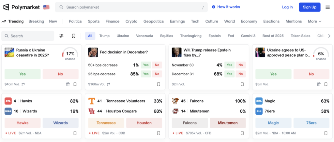This screenshot has height=142, width=334.
Task: Open the Crypto category tab
Action: (131, 21)
